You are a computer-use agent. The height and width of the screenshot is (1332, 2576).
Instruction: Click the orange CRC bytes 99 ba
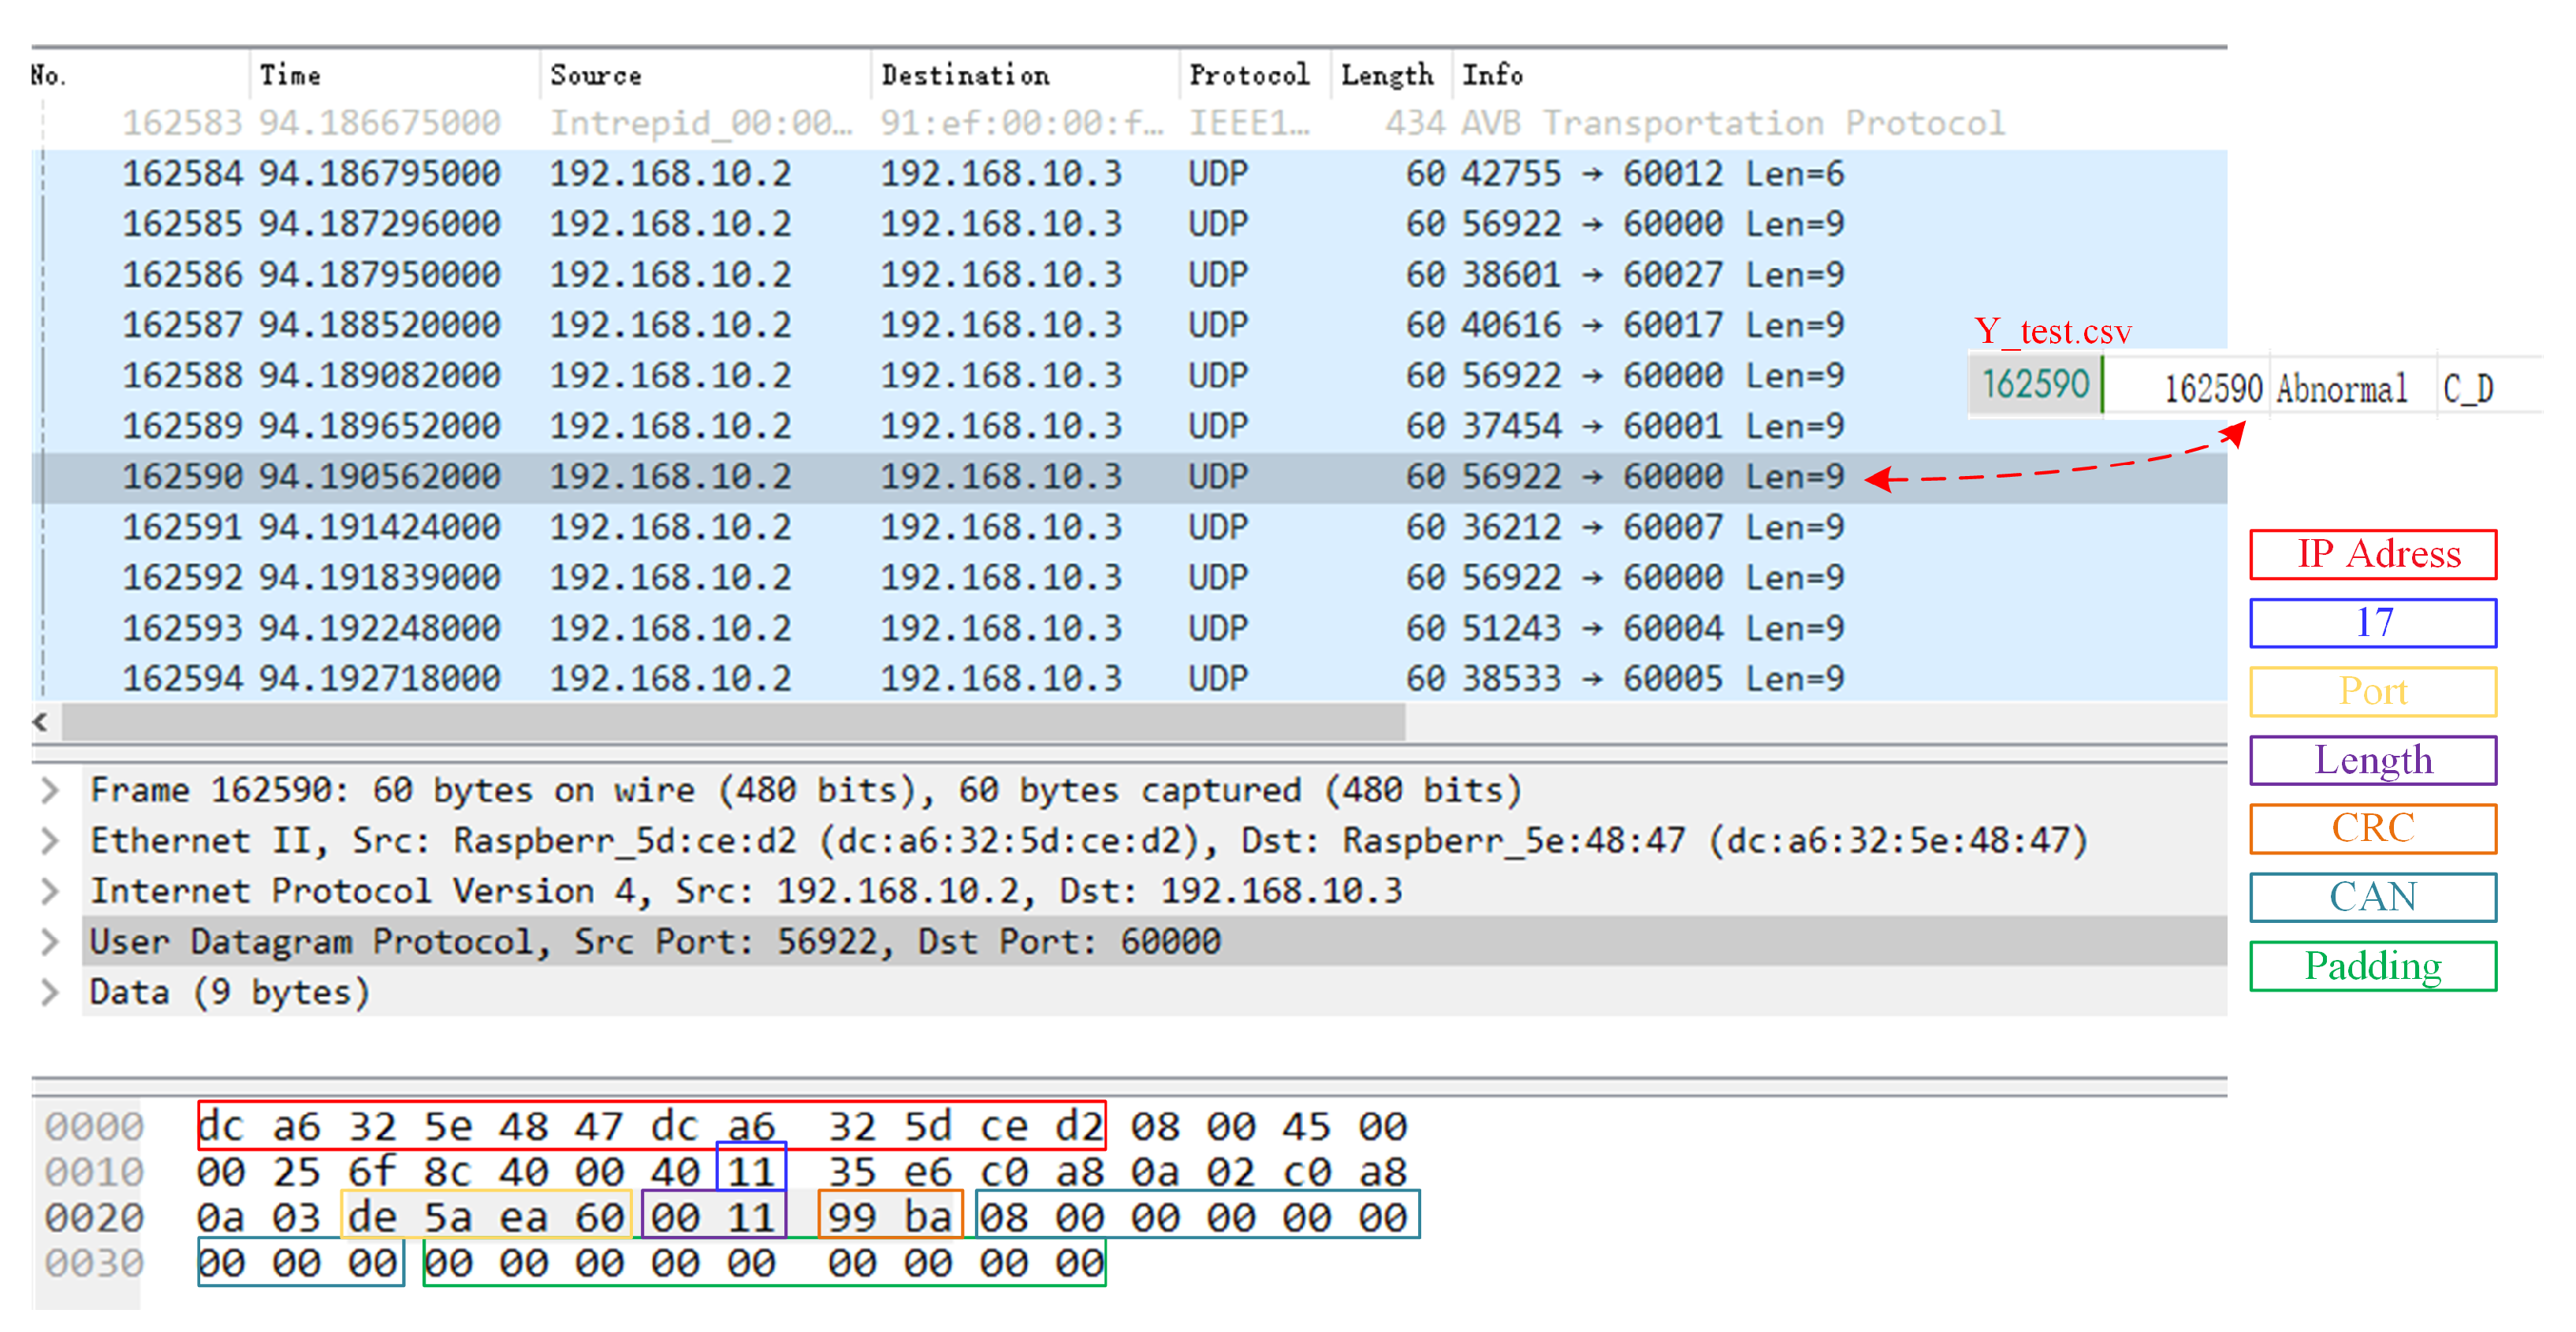coord(890,1217)
